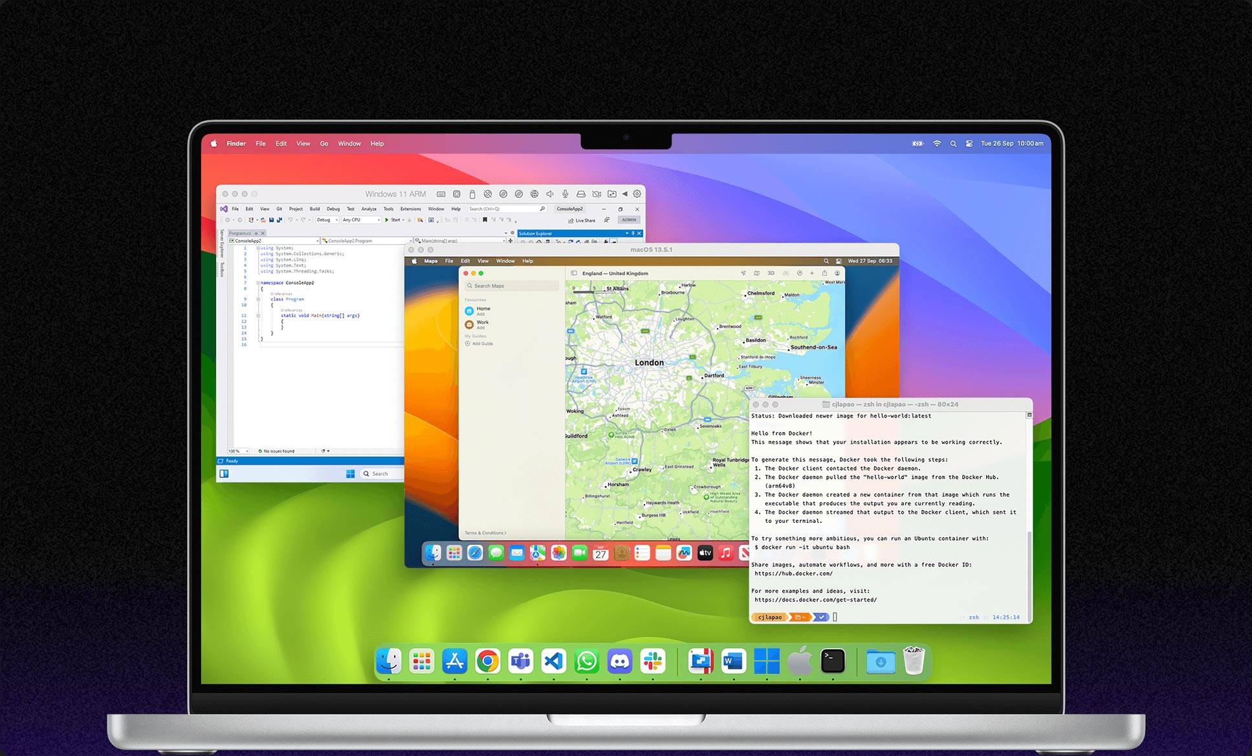The image size is (1252, 756).
Task: Open the Git menu in Visual Studio
Action: pos(279,208)
